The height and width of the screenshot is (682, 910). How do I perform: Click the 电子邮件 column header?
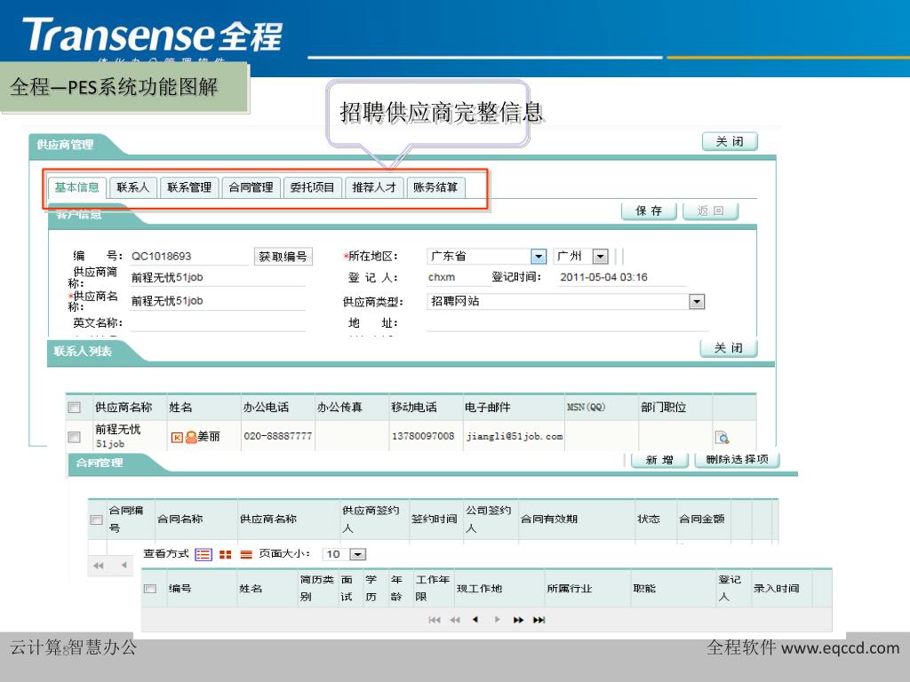pyautogui.click(x=488, y=407)
